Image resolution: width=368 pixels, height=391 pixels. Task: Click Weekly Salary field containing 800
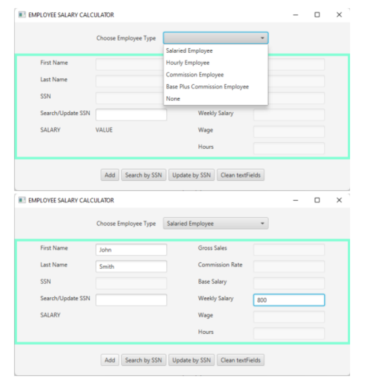[x=289, y=300]
